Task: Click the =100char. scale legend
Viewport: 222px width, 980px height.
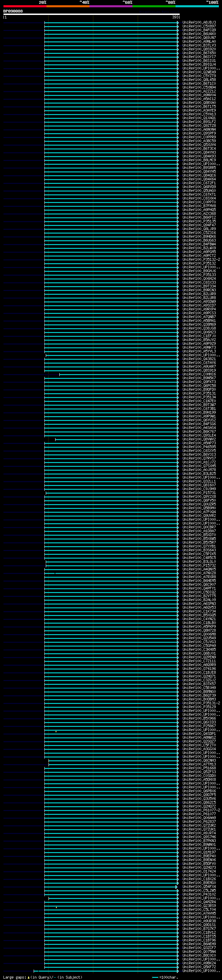Action: click(165, 977)
